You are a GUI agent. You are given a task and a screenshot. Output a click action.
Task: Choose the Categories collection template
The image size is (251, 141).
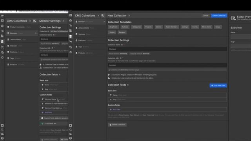click(136, 27)
